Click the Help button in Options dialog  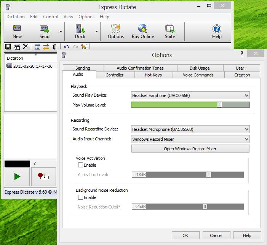247,235
